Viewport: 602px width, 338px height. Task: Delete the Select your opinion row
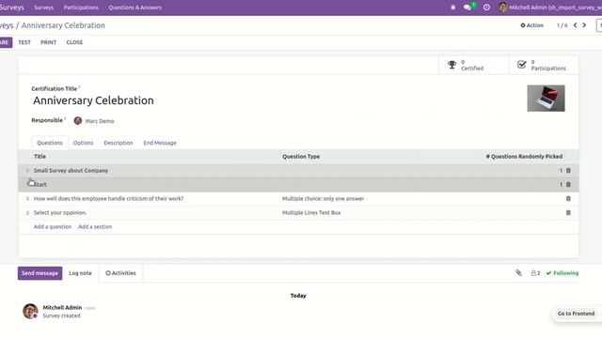(x=568, y=213)
